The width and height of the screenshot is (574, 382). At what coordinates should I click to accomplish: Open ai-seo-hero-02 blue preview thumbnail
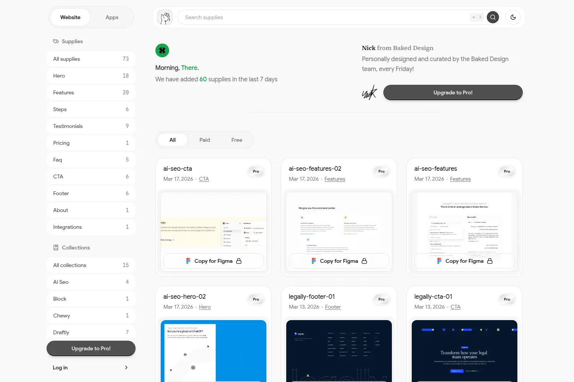pos(214,351)
